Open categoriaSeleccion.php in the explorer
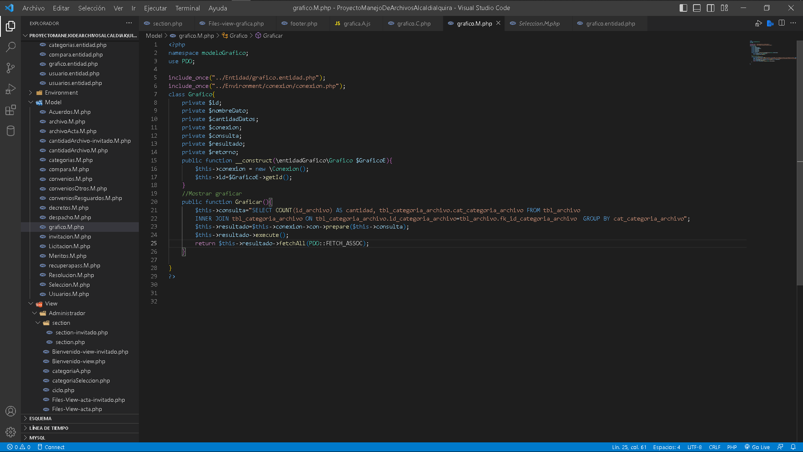This screenshot has width=803, height=452. (x=80, y=380)
